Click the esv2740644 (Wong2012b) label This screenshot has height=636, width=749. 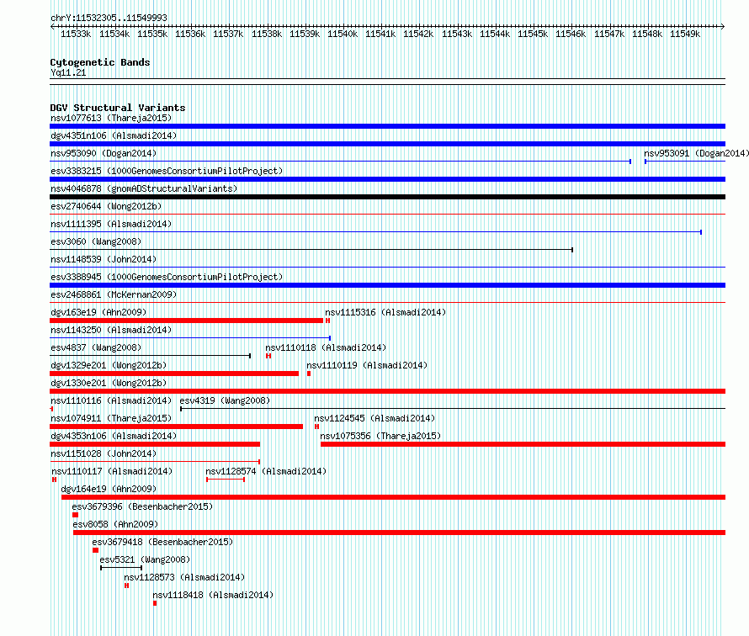(x=106, y=206)
